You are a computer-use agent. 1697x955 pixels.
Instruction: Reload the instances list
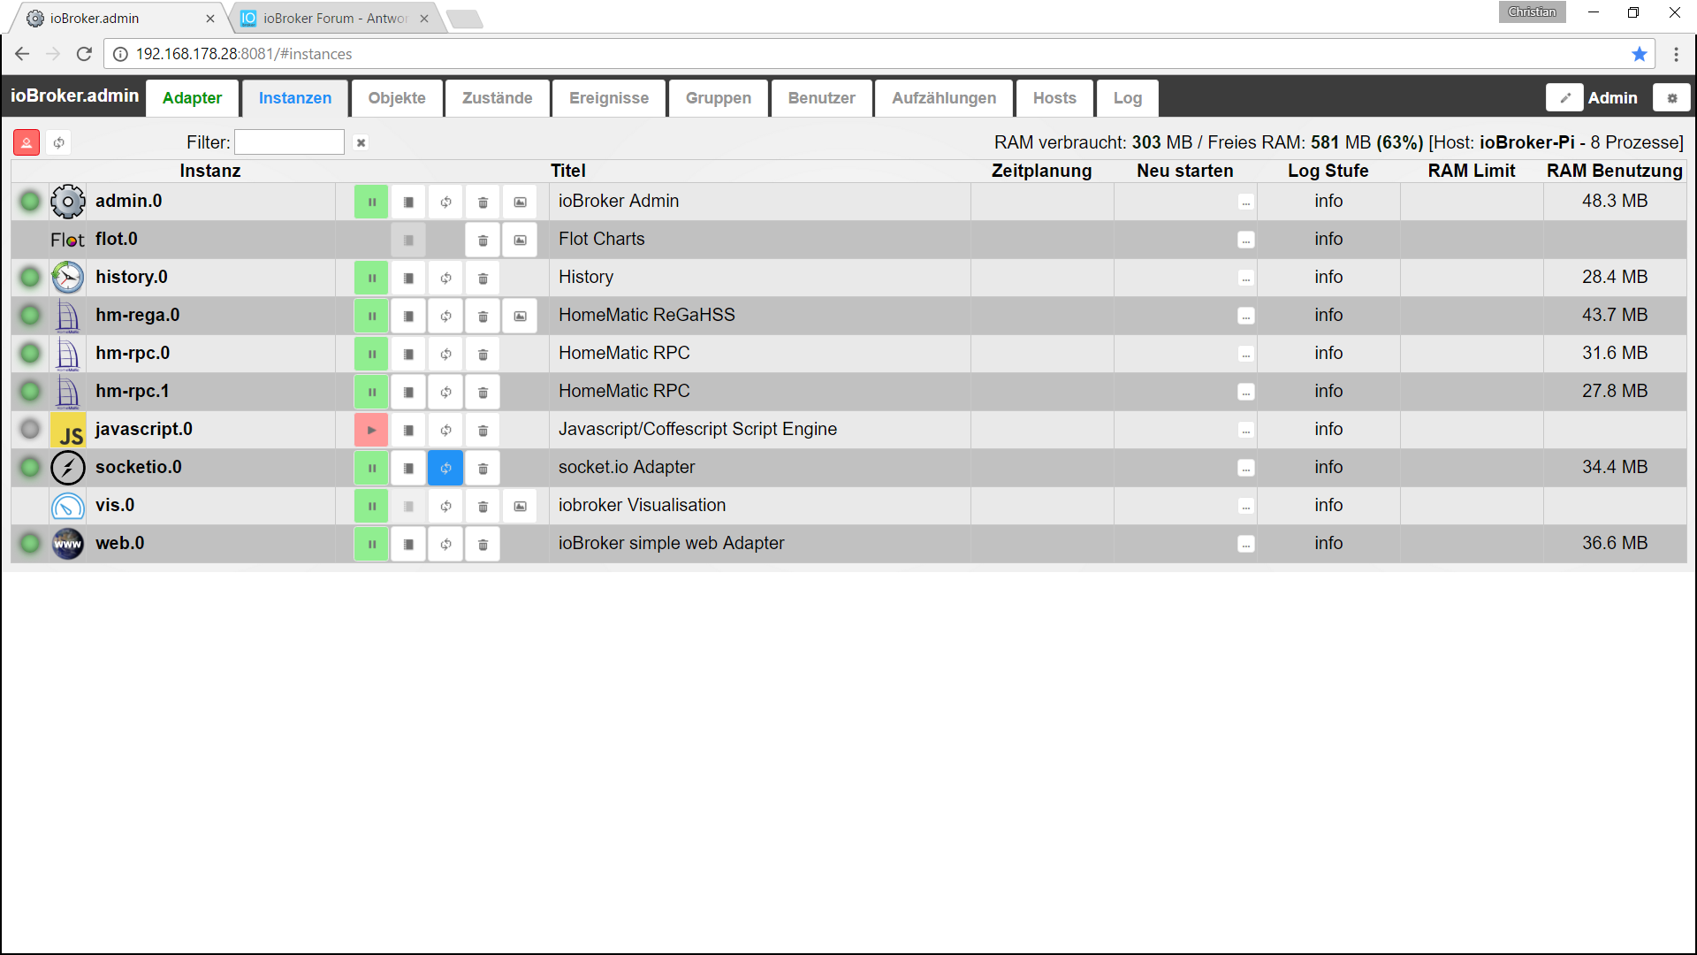tap(59, 142)
